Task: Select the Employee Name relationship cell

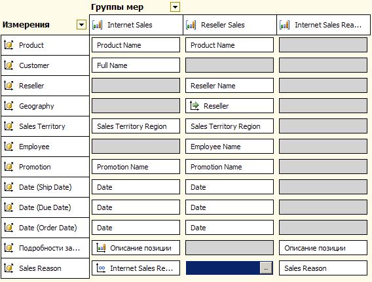Action: [x=229, y=147]
